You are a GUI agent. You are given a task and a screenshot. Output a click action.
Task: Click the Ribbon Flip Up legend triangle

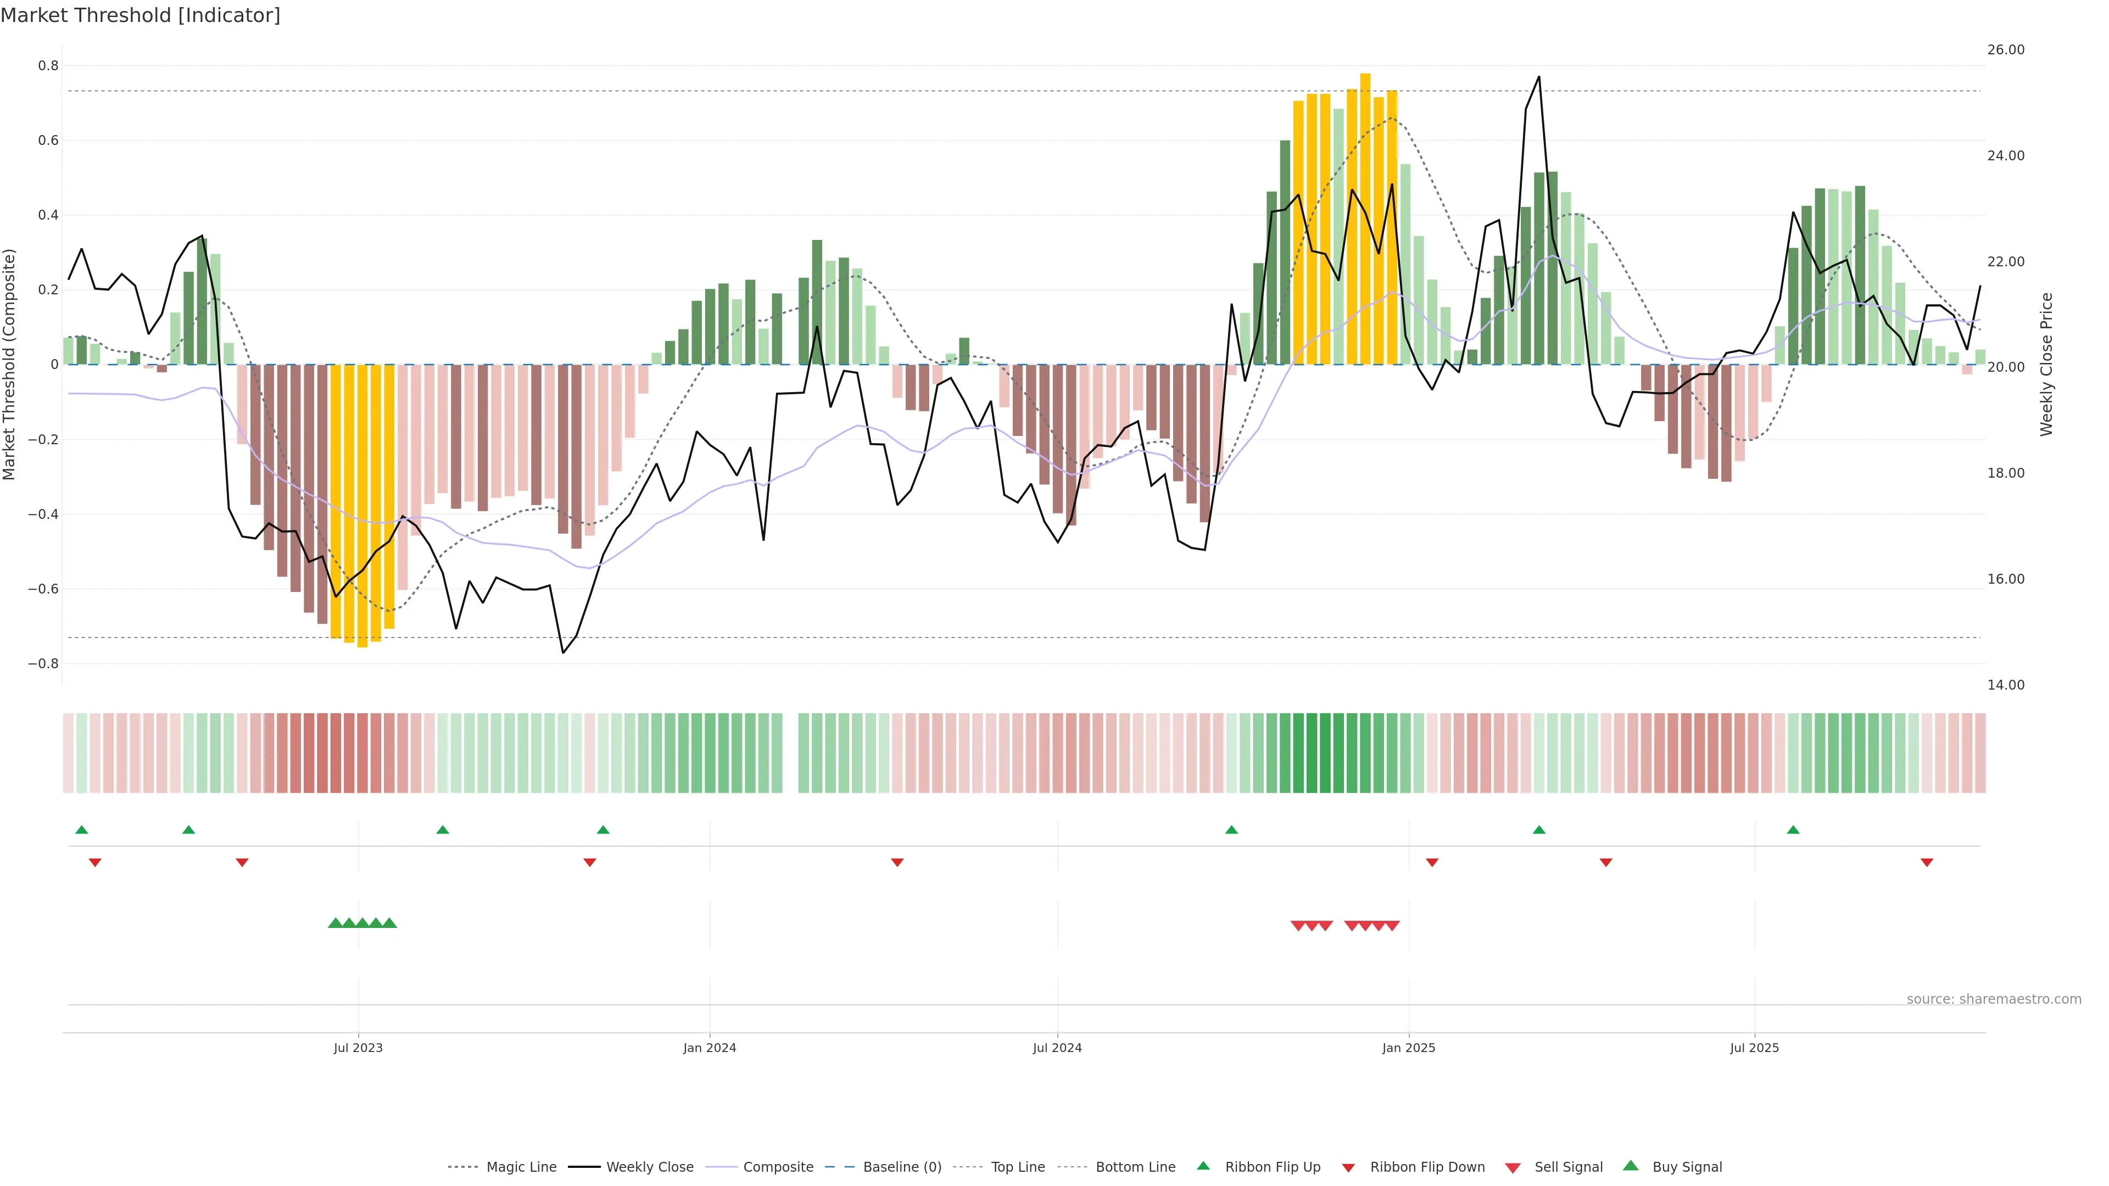point(1203,1166)
